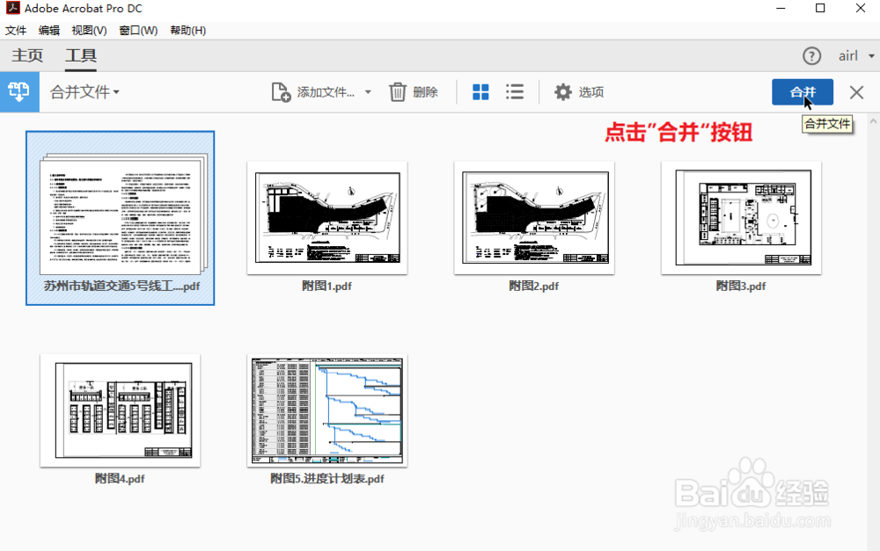Screen dimensions: 880x551
Task: Switch to the 主页 tab
Action: click(x=26, y=54)
